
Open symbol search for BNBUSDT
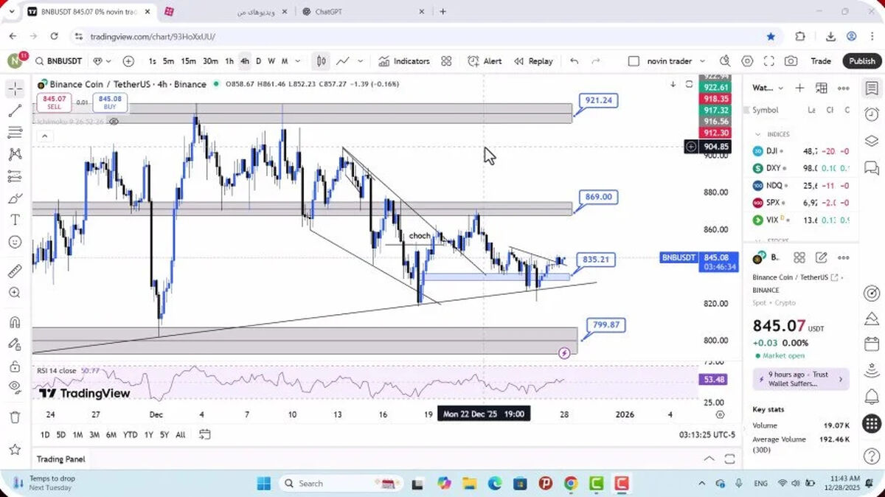tap(60, 61)
